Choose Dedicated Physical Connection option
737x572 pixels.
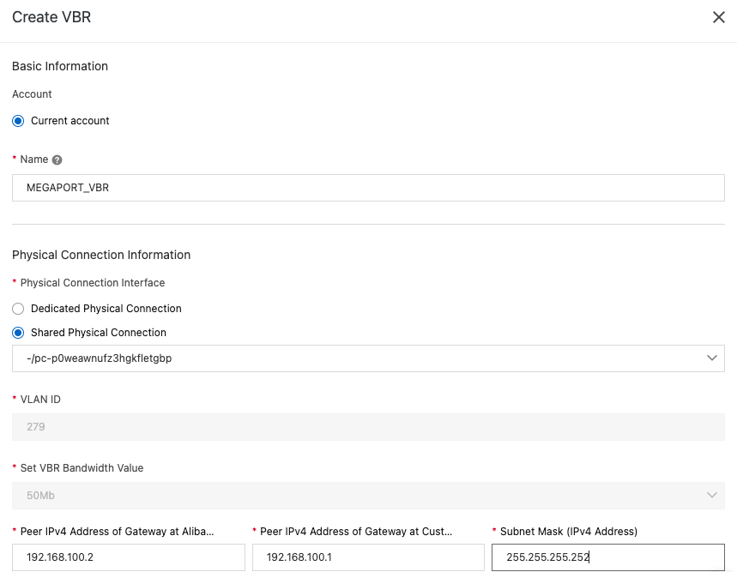click(18, 309)
